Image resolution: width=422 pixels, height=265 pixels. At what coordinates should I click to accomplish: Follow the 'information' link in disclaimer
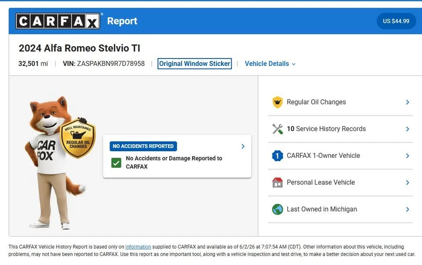(138, 247)
